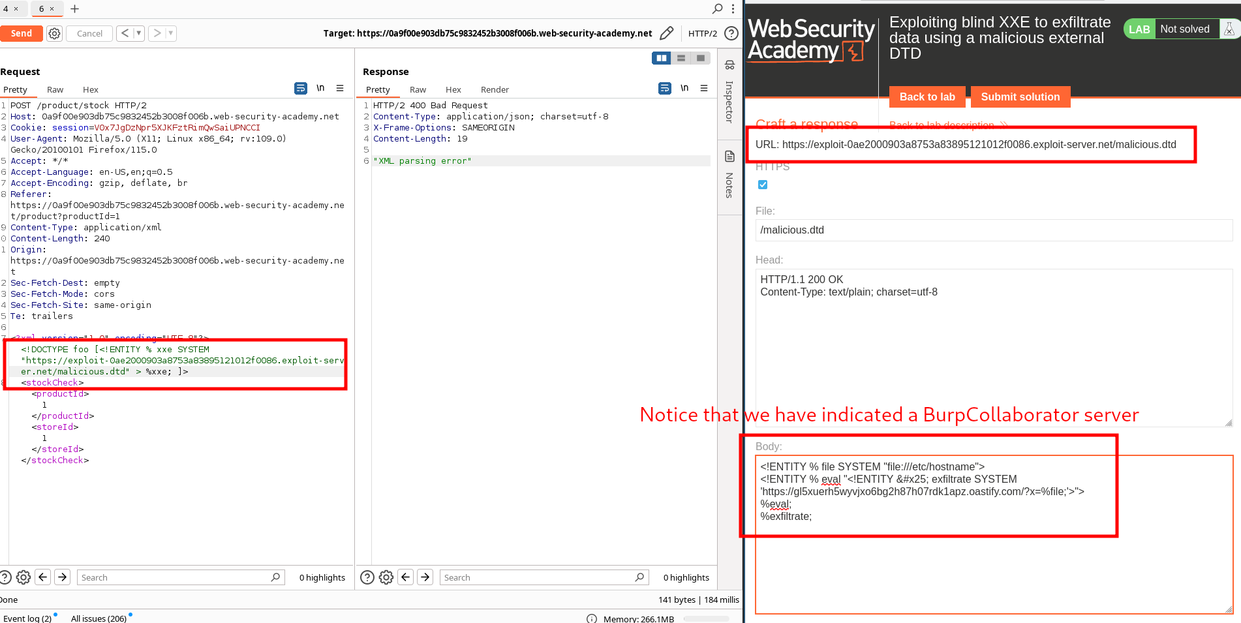This screenshot has width=1241, height=623.
Task: Go to previous match in Response search
Action: tap(406, 577)
